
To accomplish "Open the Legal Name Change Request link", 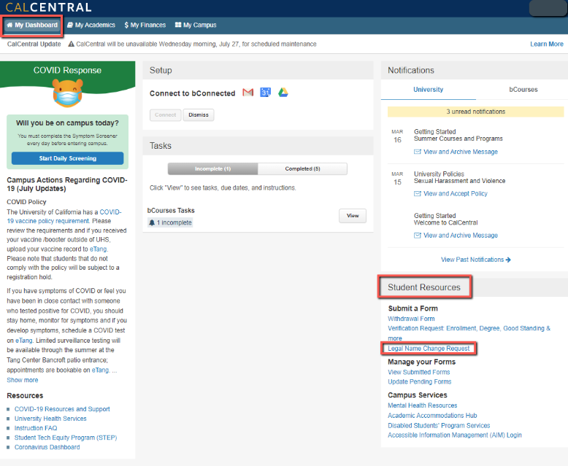I will pos(429,349).
